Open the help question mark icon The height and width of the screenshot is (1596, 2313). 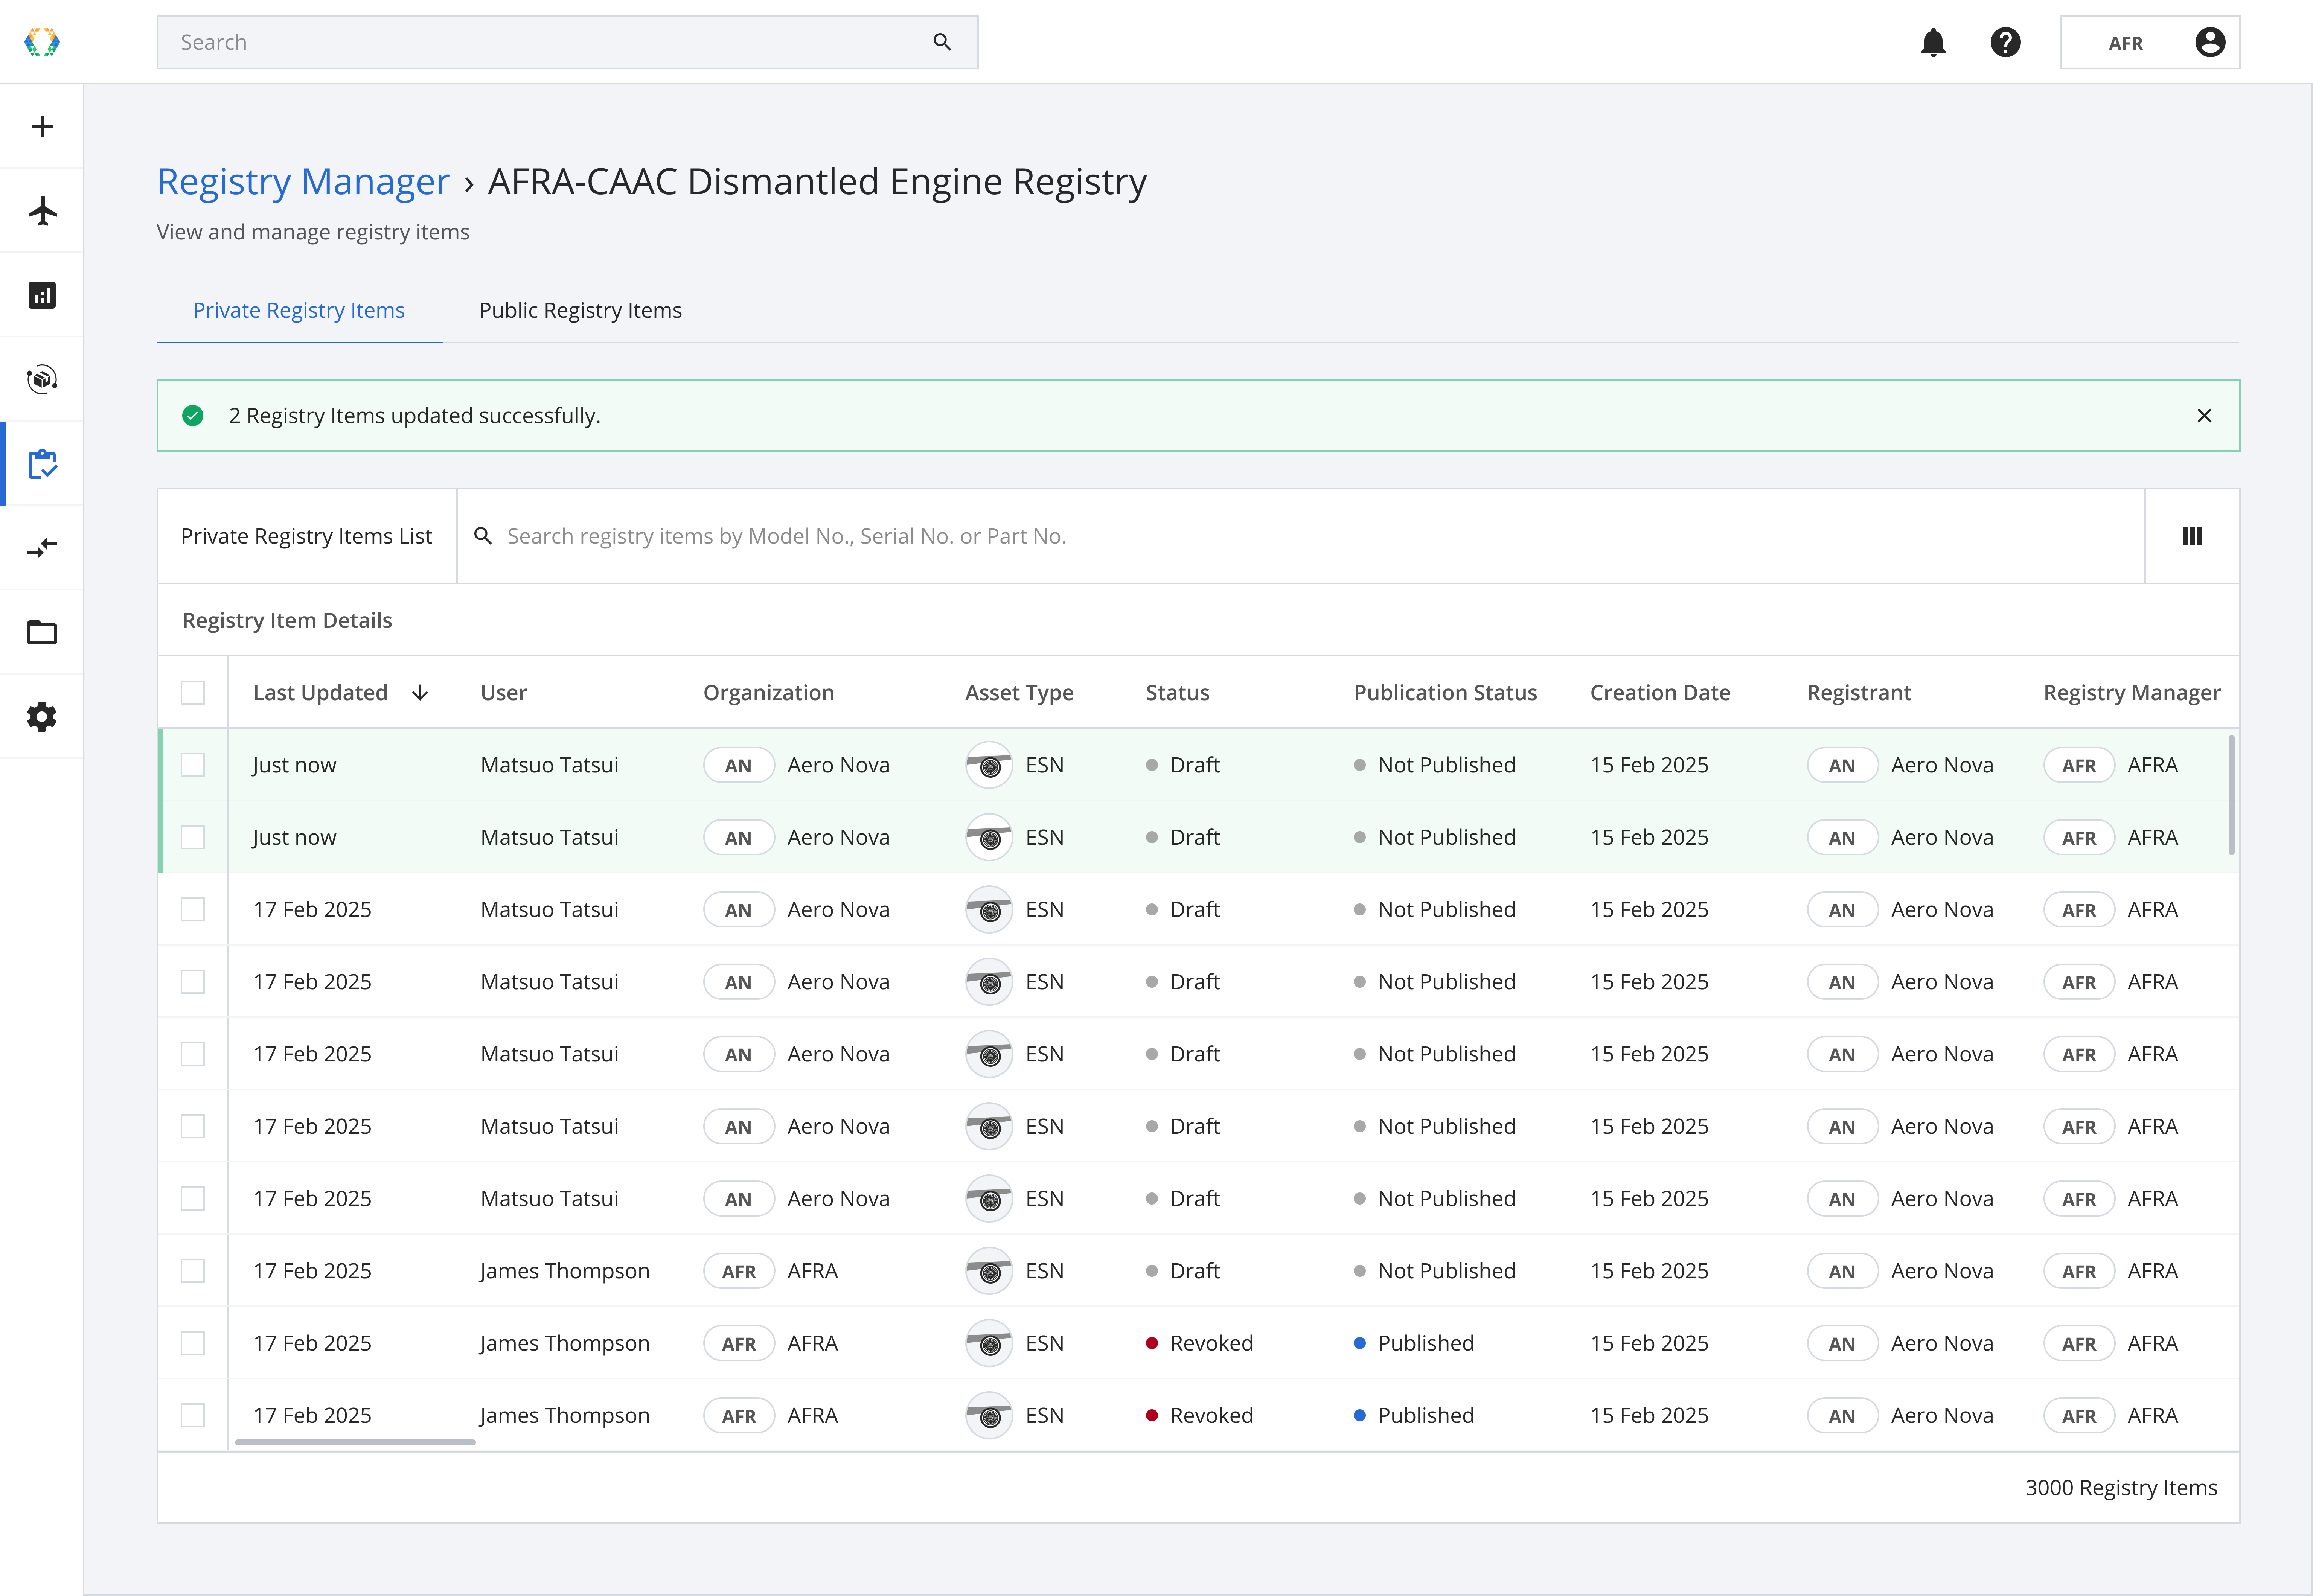click(x=2005, y=42)
